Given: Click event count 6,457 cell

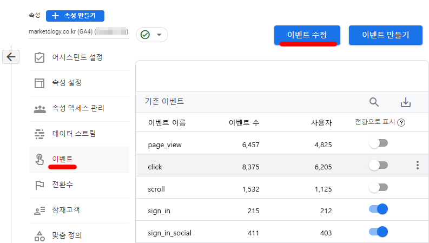Looking at the screenshot, I should click(250, 145).
